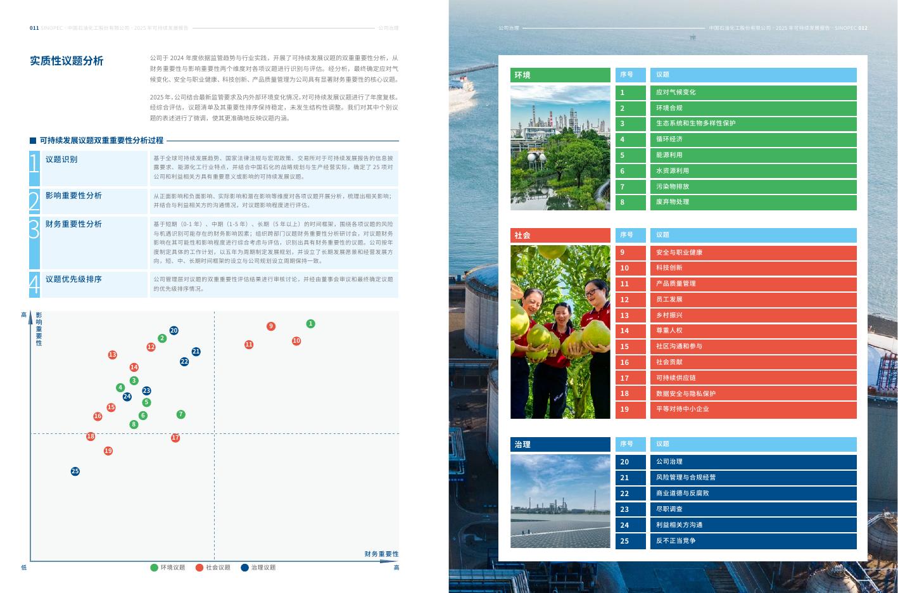Select the 乡村振兴 table row
This screenshot has width=898, height=593.
pos(736,316)
